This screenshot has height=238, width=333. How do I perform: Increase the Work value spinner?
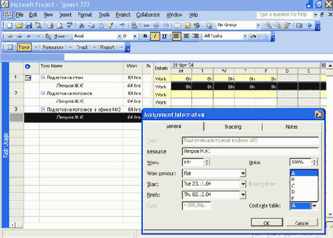pyautogui.click(x=207, y=160)
